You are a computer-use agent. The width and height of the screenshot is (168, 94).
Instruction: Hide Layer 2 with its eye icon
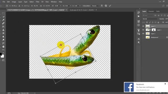(143, 30)
